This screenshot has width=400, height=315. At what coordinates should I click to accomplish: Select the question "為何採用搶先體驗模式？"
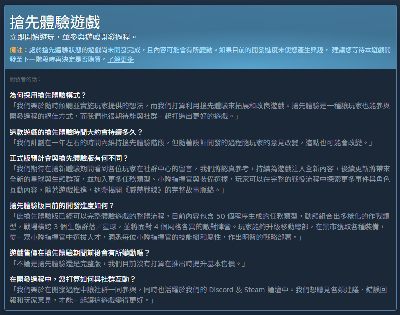[48, 95]
